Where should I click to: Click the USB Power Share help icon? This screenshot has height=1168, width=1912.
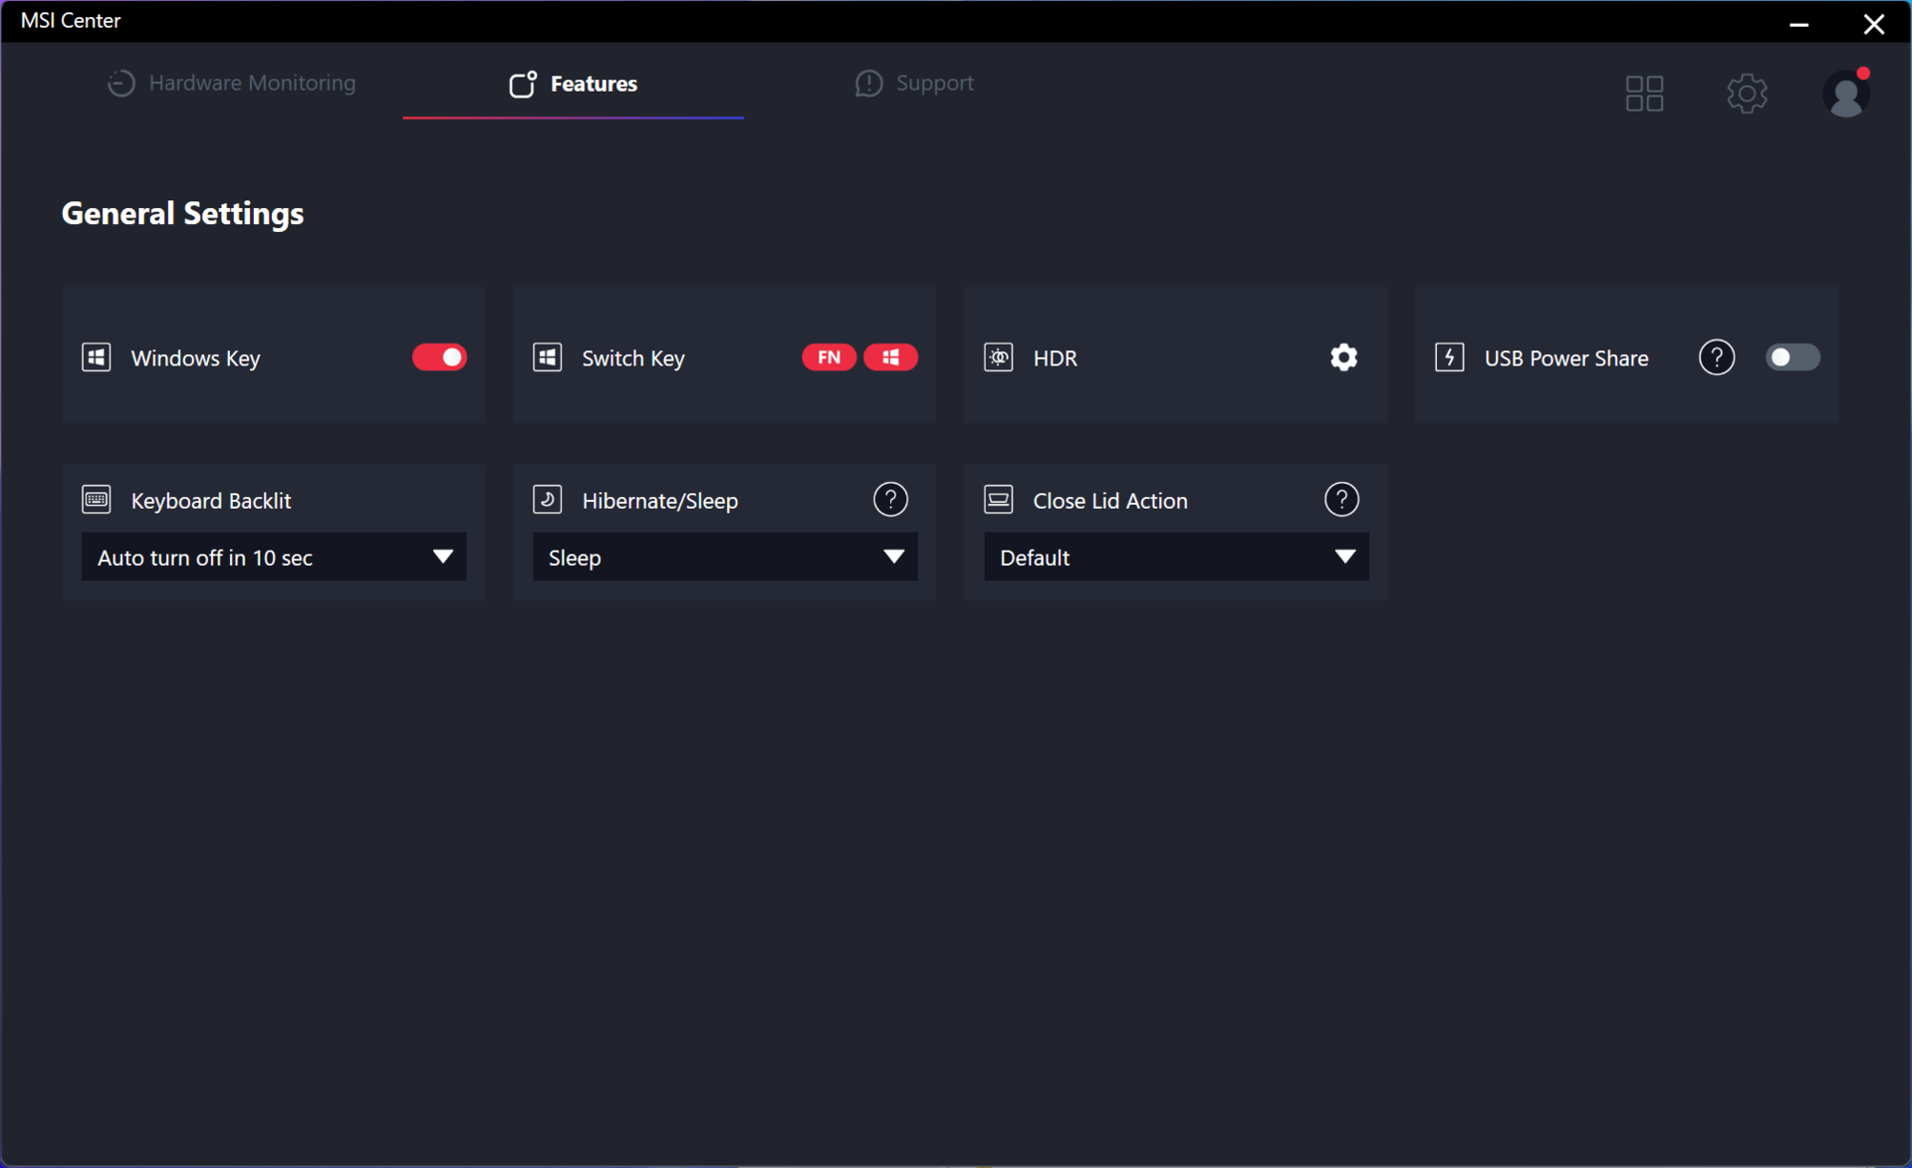pos(1716,357)
